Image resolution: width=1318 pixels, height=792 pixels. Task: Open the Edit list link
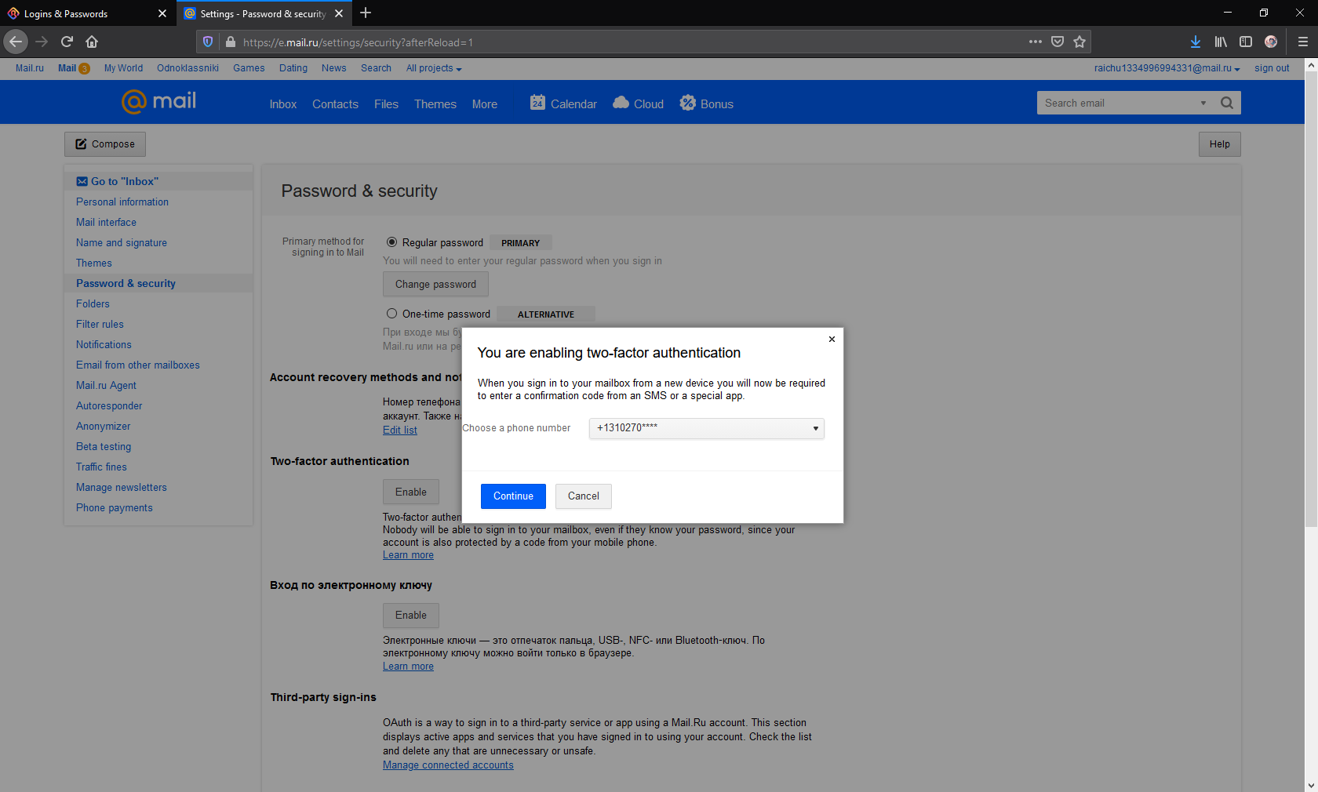point(400,430)
